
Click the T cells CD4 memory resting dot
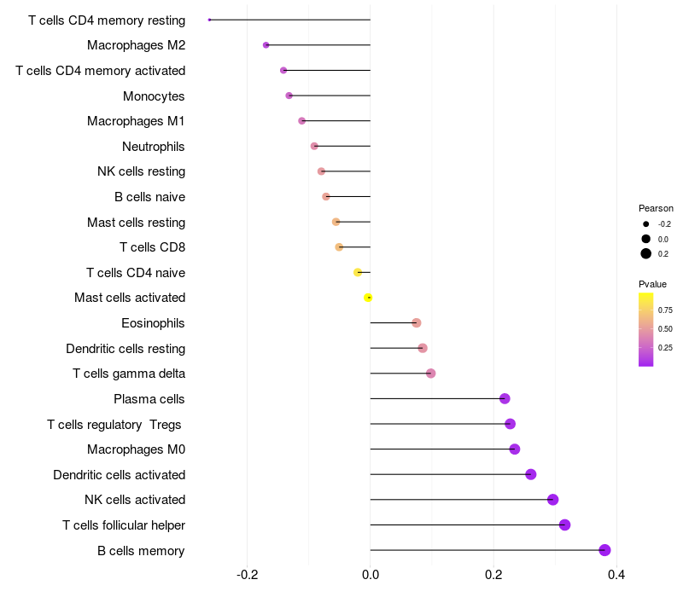click(209, 20)
